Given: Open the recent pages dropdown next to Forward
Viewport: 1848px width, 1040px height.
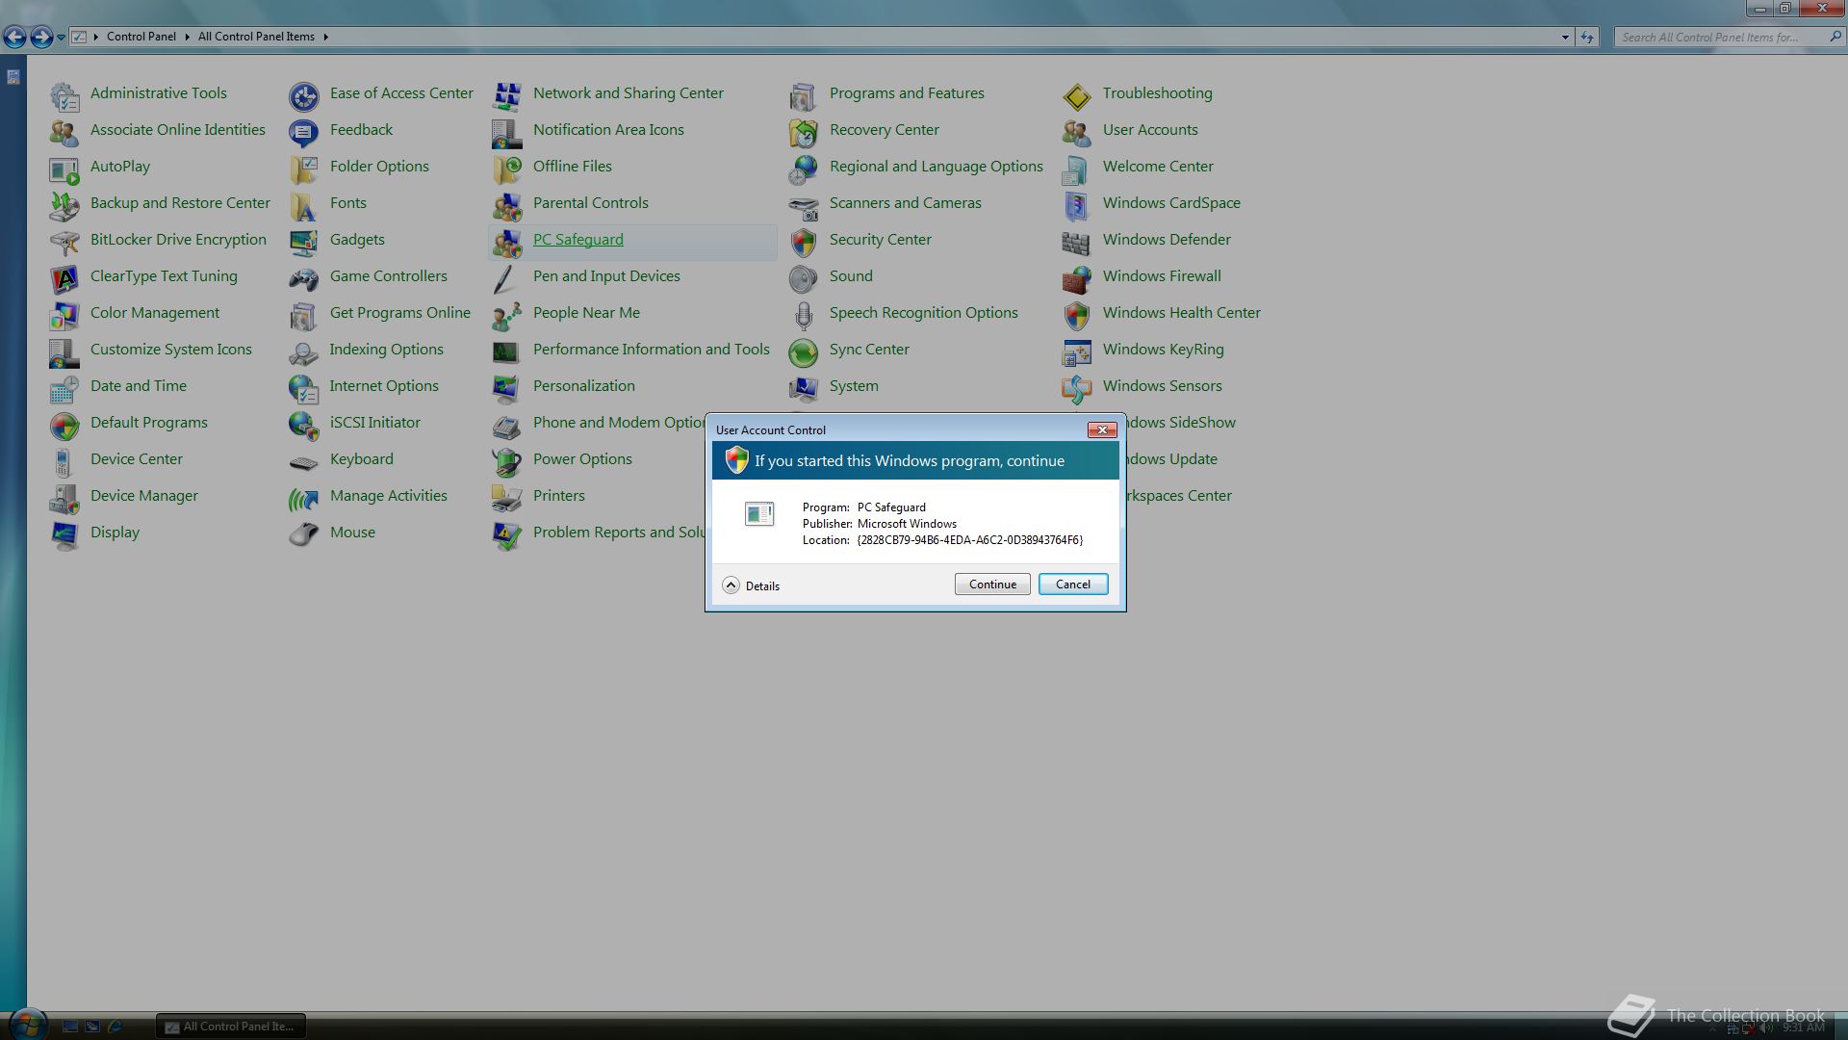Looking at the screenshot, I should click(x=61, y=37).
